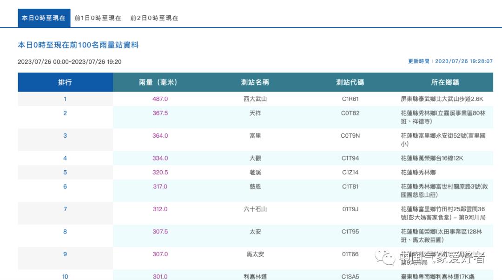502x280 pixels.
Task: Click station code C1T95 for 太安
Action: click(350, 232)
